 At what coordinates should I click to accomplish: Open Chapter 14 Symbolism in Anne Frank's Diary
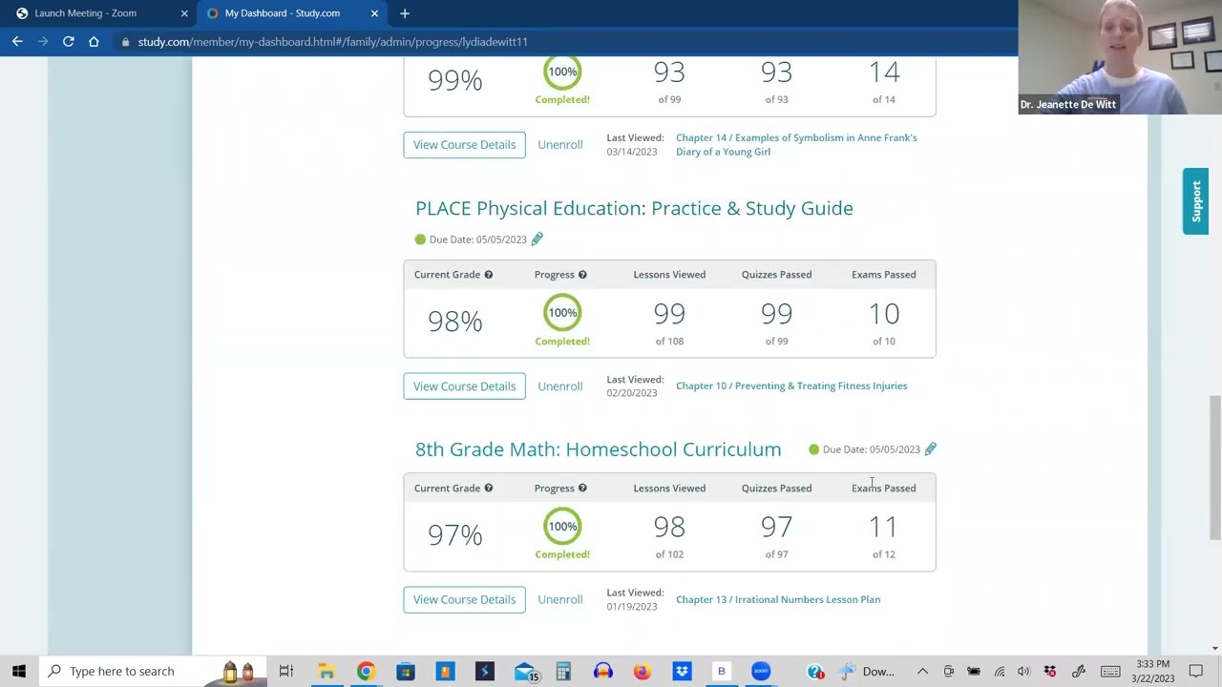796,144
